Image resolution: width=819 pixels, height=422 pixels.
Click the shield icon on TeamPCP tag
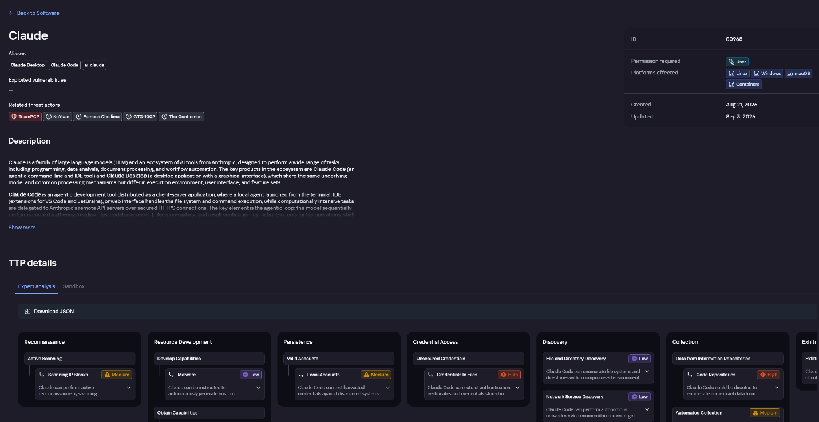click(x=14, y=117)
